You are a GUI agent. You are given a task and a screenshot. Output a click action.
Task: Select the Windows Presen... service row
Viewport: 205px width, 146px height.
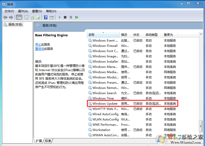pyautogui.click(x=132, y=83)
